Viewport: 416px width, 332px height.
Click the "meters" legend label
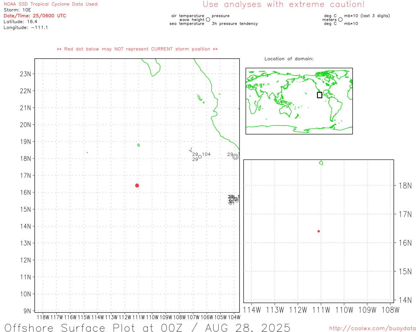pyautogui.click(x=330, y=20)
